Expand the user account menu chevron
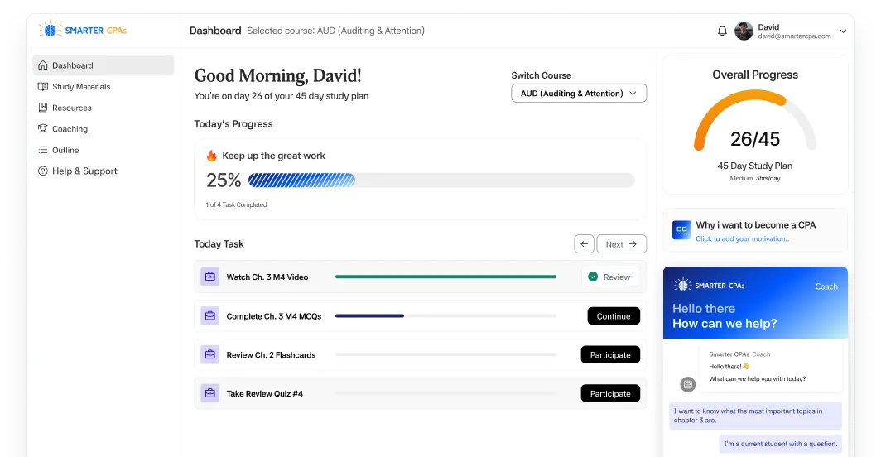 [843, 31]
